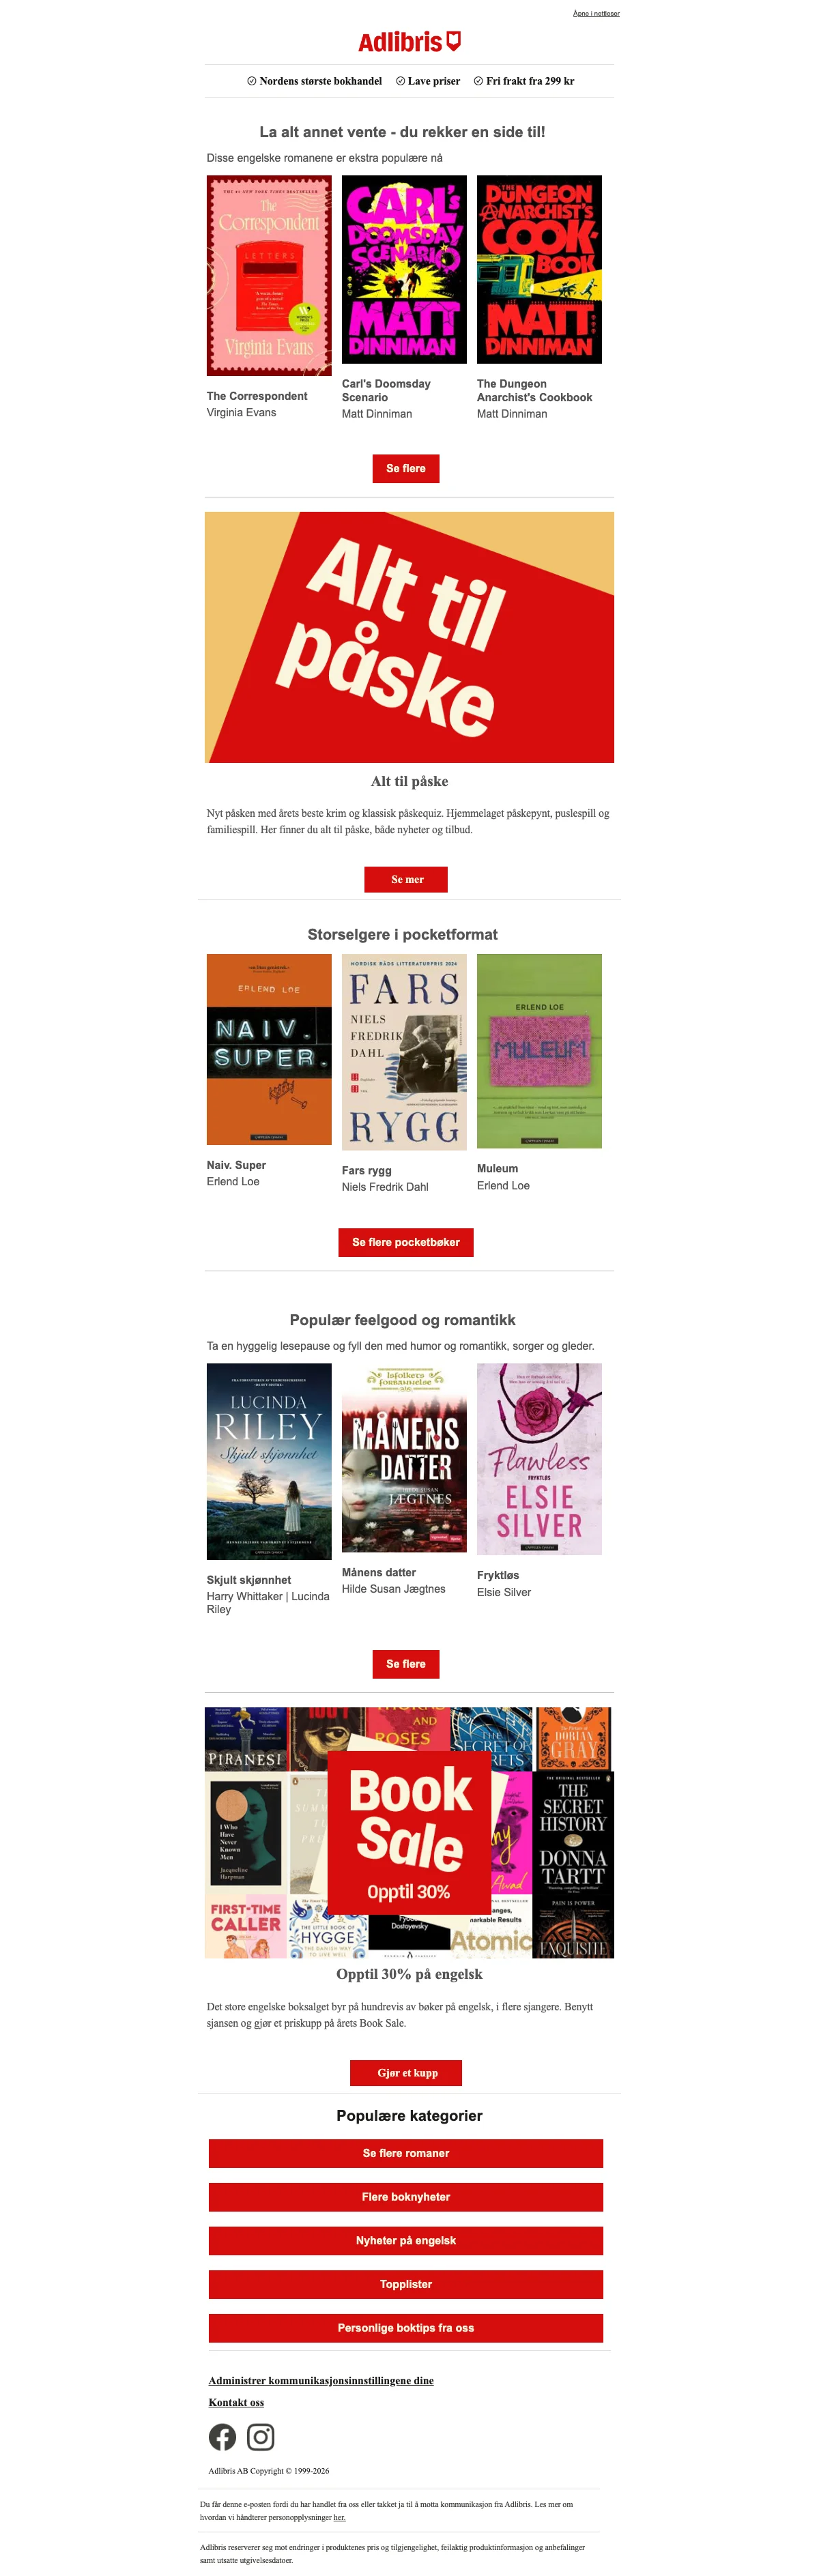The height and width of the screenshot is (2576, 819).
Task: Open The Correspondent book cover
Action: click(x=269, y=276)
